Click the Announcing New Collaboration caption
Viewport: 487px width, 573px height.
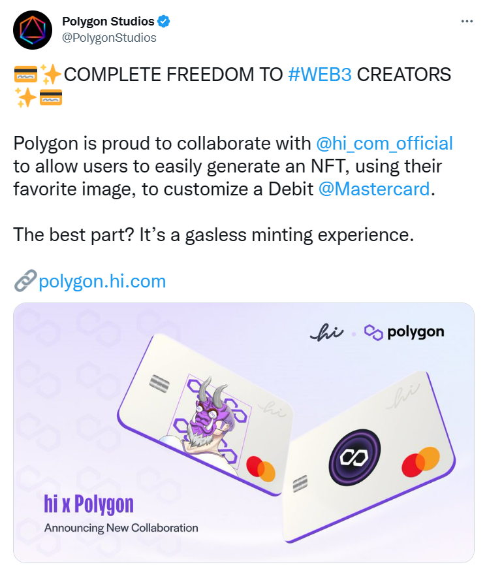tap(121, 528)
